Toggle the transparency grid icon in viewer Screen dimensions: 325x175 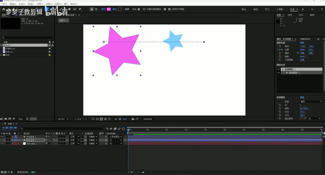click(x=97, y=119)
